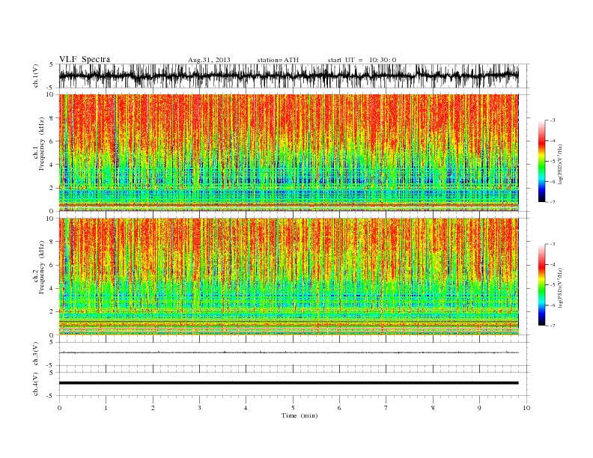Screen dimensions: 593x458
Task: Click the "station=ATH" header label
Action: tap(278, 60)
